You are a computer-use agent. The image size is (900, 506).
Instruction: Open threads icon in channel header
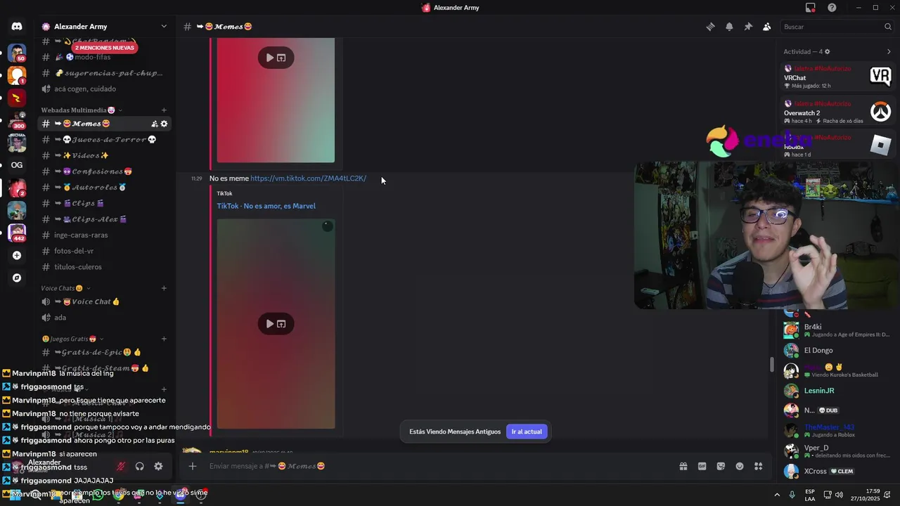pyautogui.click(x=711, y=27)
